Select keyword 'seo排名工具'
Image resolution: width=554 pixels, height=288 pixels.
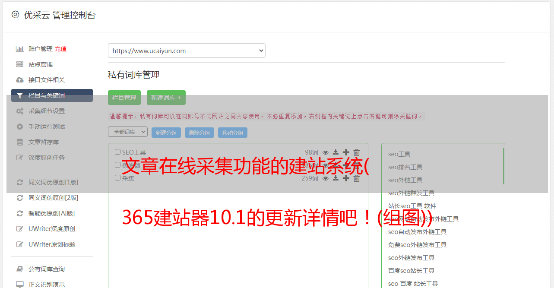pyautogui.click(x=405, y=167)
